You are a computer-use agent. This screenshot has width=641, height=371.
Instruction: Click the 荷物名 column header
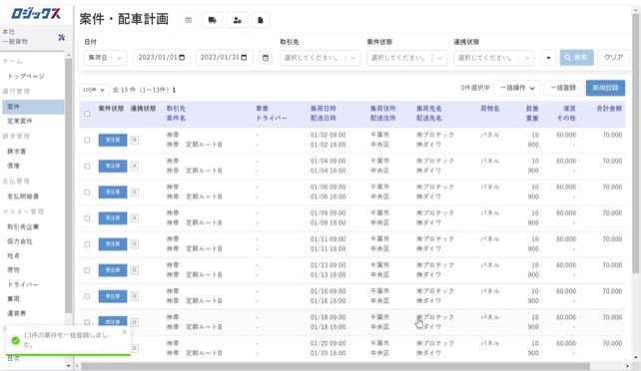[490, 109]
